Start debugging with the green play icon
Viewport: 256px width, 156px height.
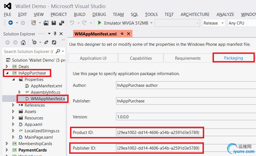99,23
